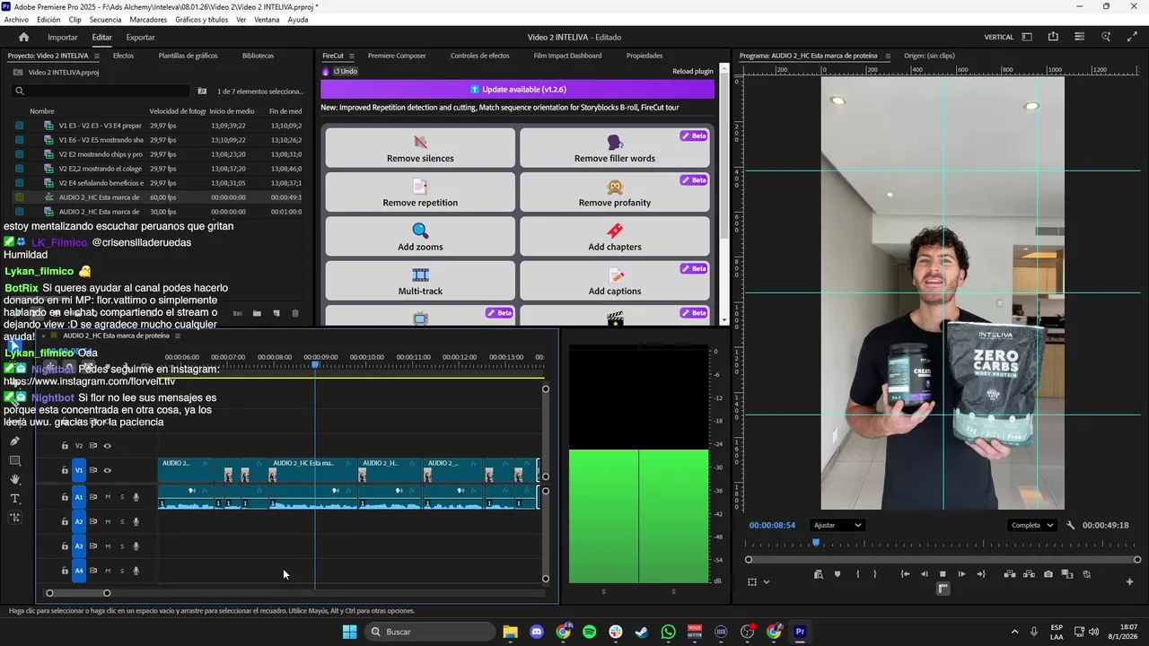
Task: Click the Reload plugin link
Action: click(692, 72)
